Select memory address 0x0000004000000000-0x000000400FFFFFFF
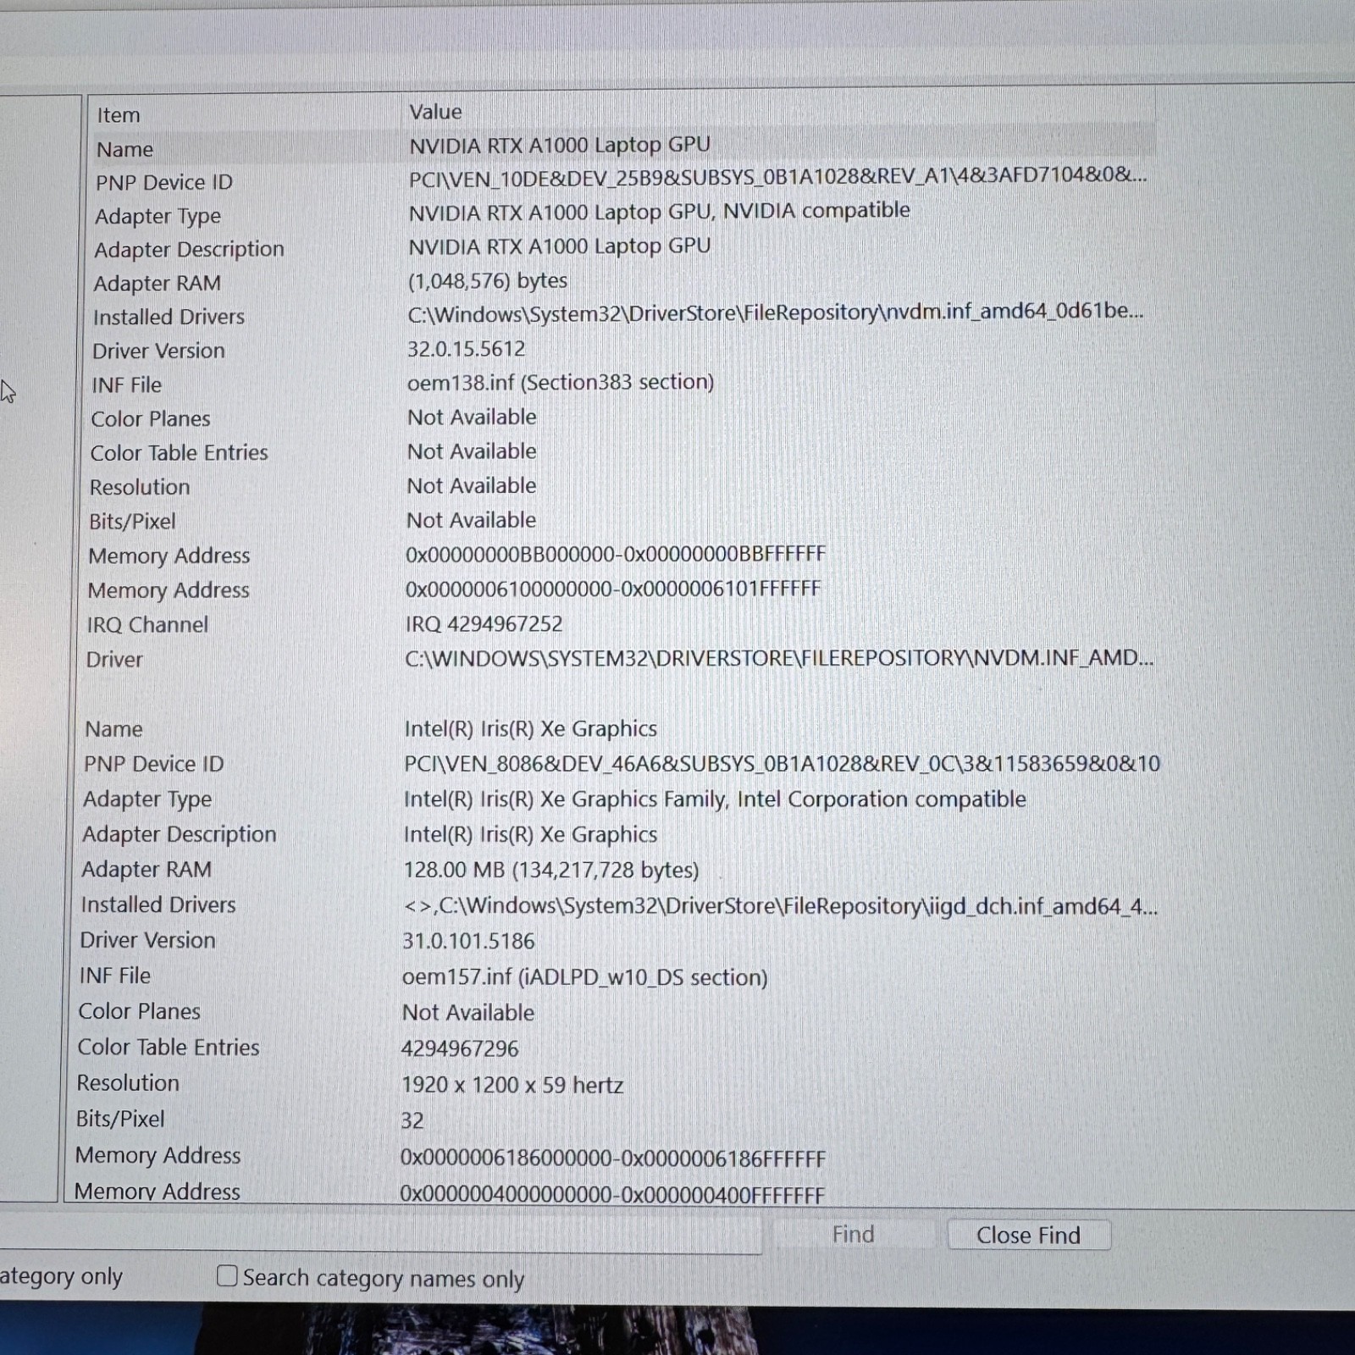The width and height of the screenshot is (1355, 1355). tap(611, 1195)
